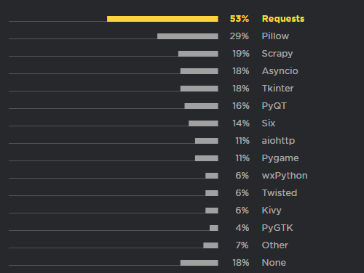Click the 4% PyGTK bar
364x273 pixels.
point(214,228)
